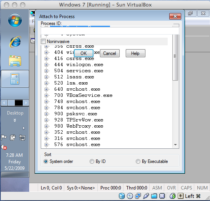
Task: Click Proc 000:0 status entry
Action: coord(111,188)
